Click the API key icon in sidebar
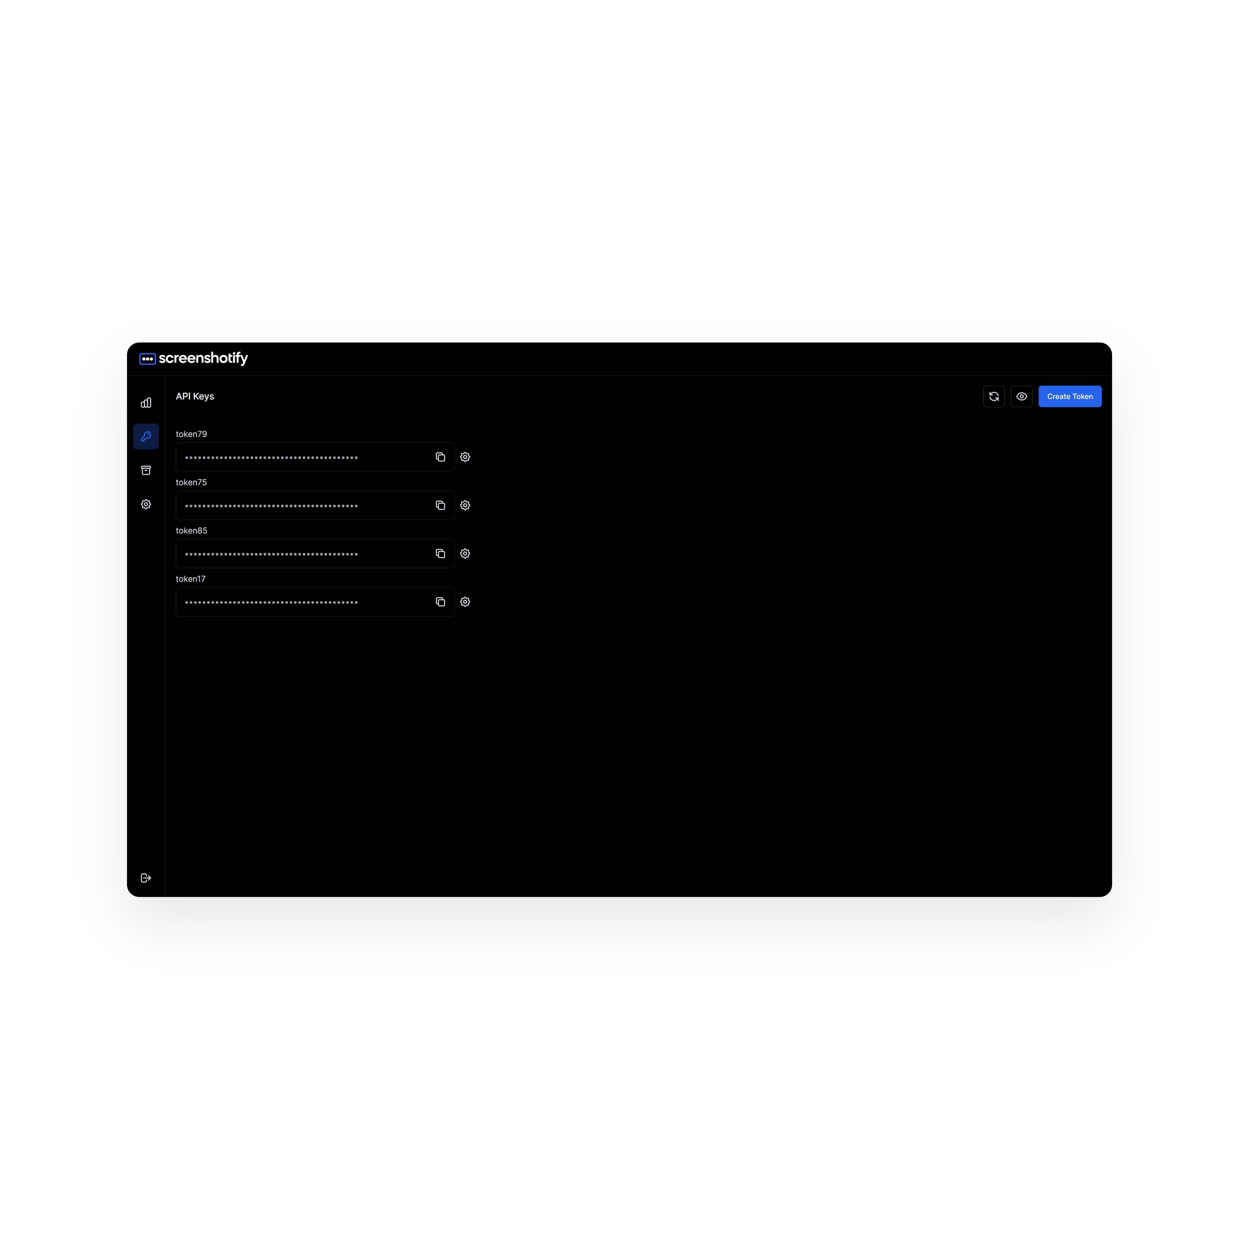Viewport: 1236px width, 1236px height. pos(145,436)
